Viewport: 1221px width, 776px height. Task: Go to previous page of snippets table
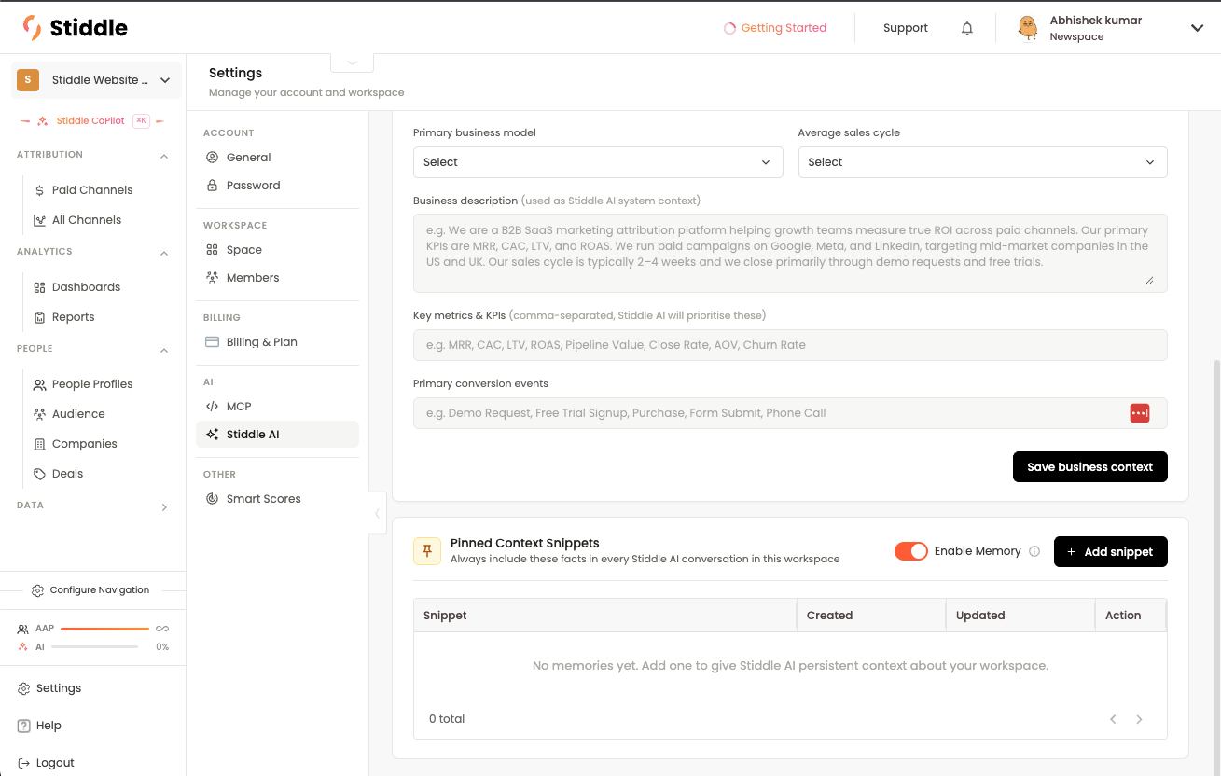(1113, 719)
